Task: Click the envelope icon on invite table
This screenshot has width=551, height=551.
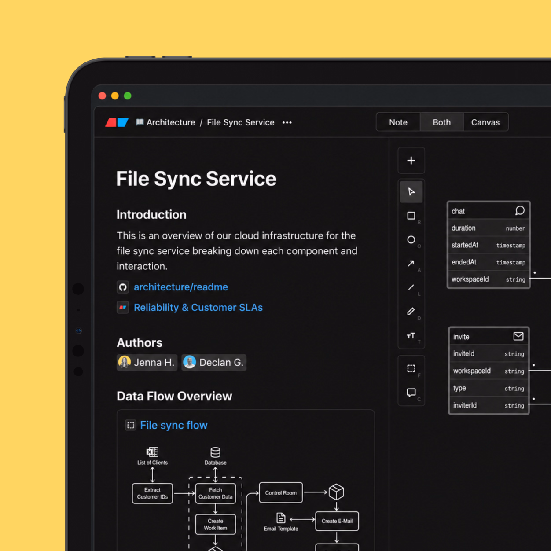Action: tap(518, 336)
